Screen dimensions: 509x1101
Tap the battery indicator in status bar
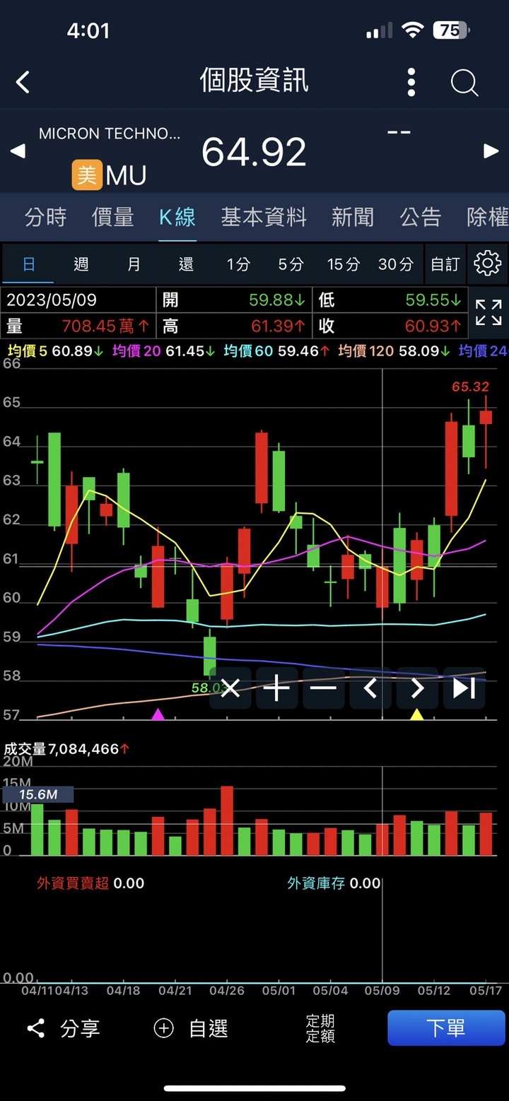[451, 30]
